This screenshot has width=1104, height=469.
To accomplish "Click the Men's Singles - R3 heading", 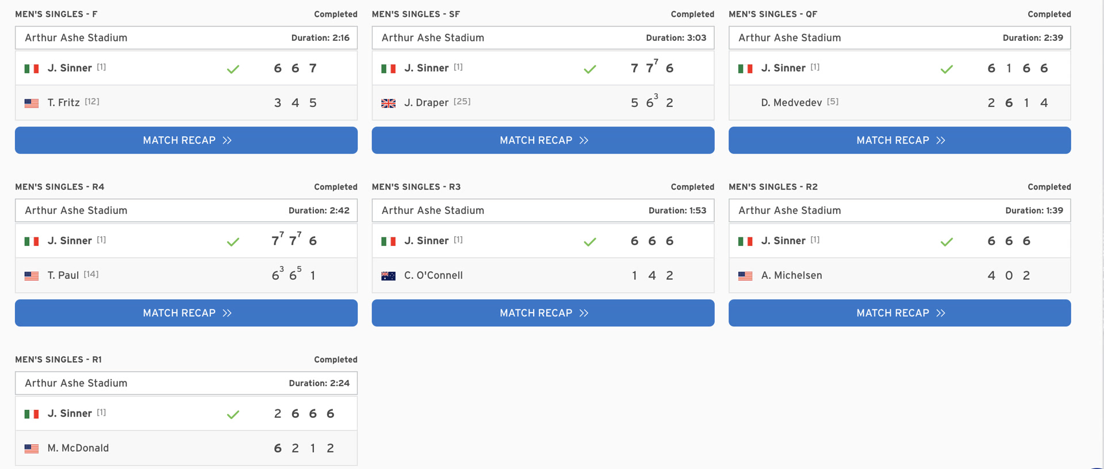I will [x=416, y=187].
